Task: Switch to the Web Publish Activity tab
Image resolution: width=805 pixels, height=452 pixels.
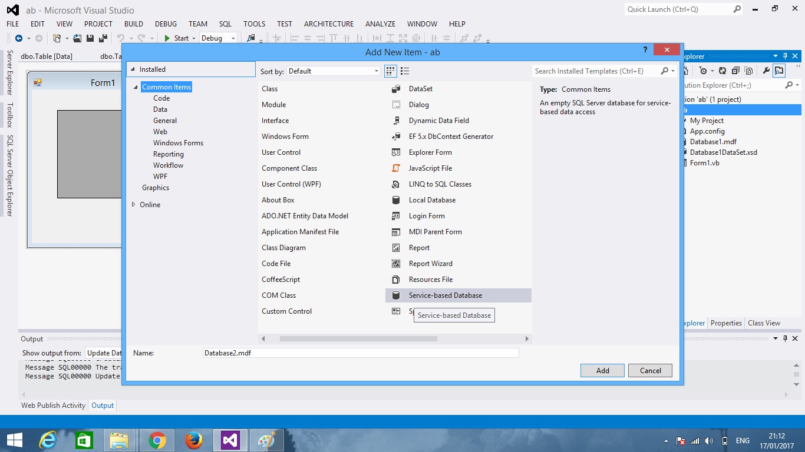Action: pyautogui.click(x=52, y=405)
